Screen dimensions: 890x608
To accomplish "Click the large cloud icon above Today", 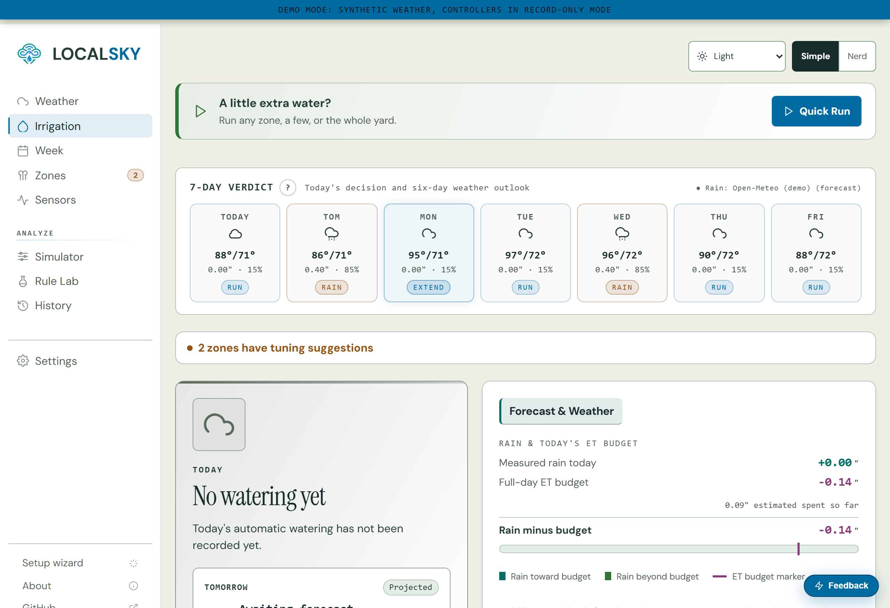I will pos(219,424).
